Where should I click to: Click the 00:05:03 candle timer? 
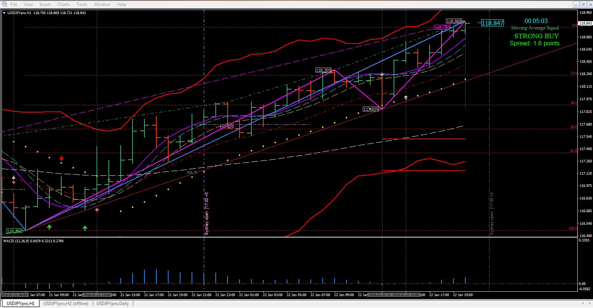[x=536, y=21]
